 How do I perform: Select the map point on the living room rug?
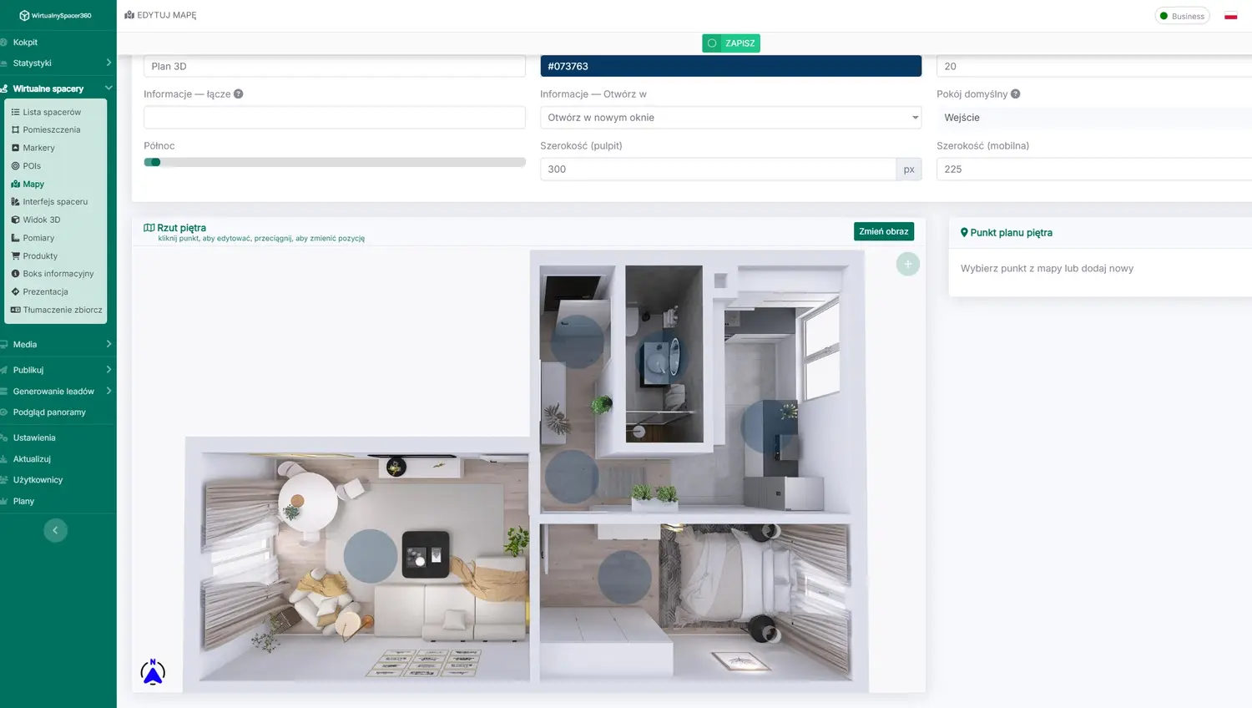tap(371, 556)
